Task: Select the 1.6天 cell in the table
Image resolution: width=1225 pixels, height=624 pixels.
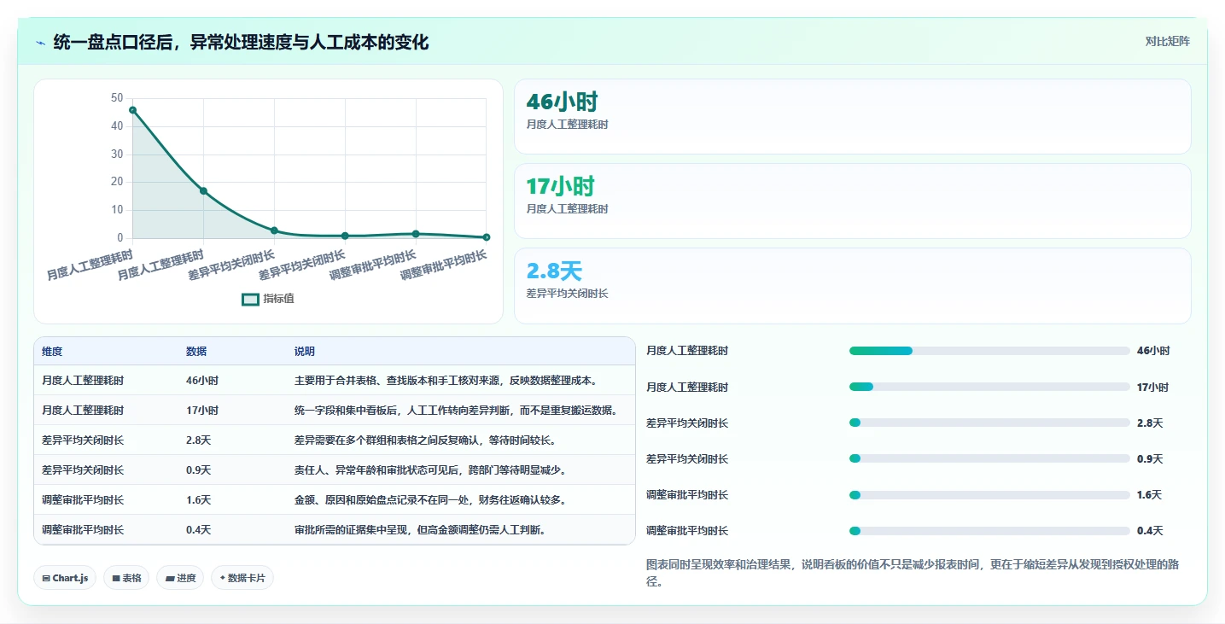Action: [x=199, y=500]
